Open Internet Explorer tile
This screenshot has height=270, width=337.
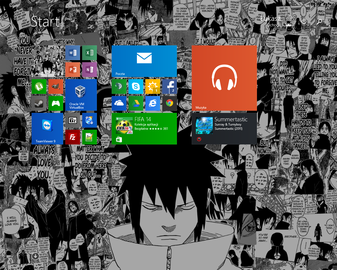[x=153, y=103]
